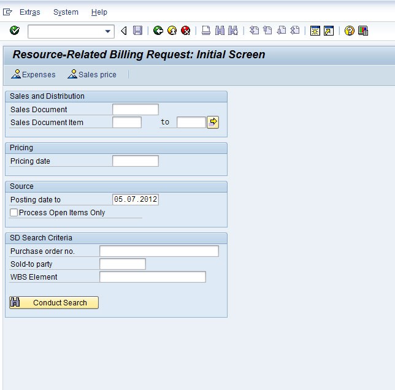The image size is (395, 390).
Task: Click the Next Page icon
Action: pos(282,31)
